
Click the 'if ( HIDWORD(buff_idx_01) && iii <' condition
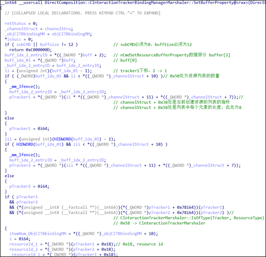[x=86, y=145]
